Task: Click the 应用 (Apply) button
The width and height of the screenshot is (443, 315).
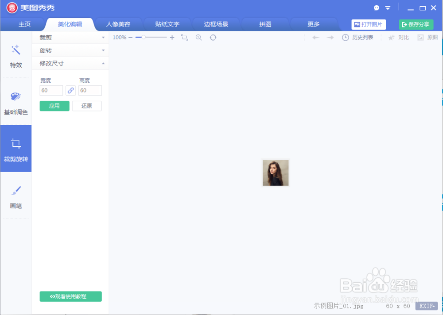Action: [x=54, y=106]
